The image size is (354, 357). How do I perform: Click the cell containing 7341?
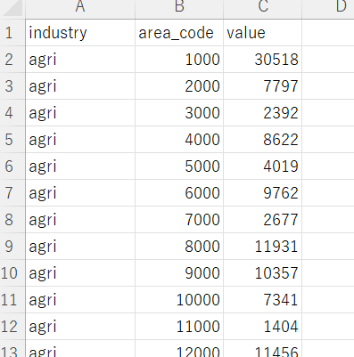[x=263, y=300]
